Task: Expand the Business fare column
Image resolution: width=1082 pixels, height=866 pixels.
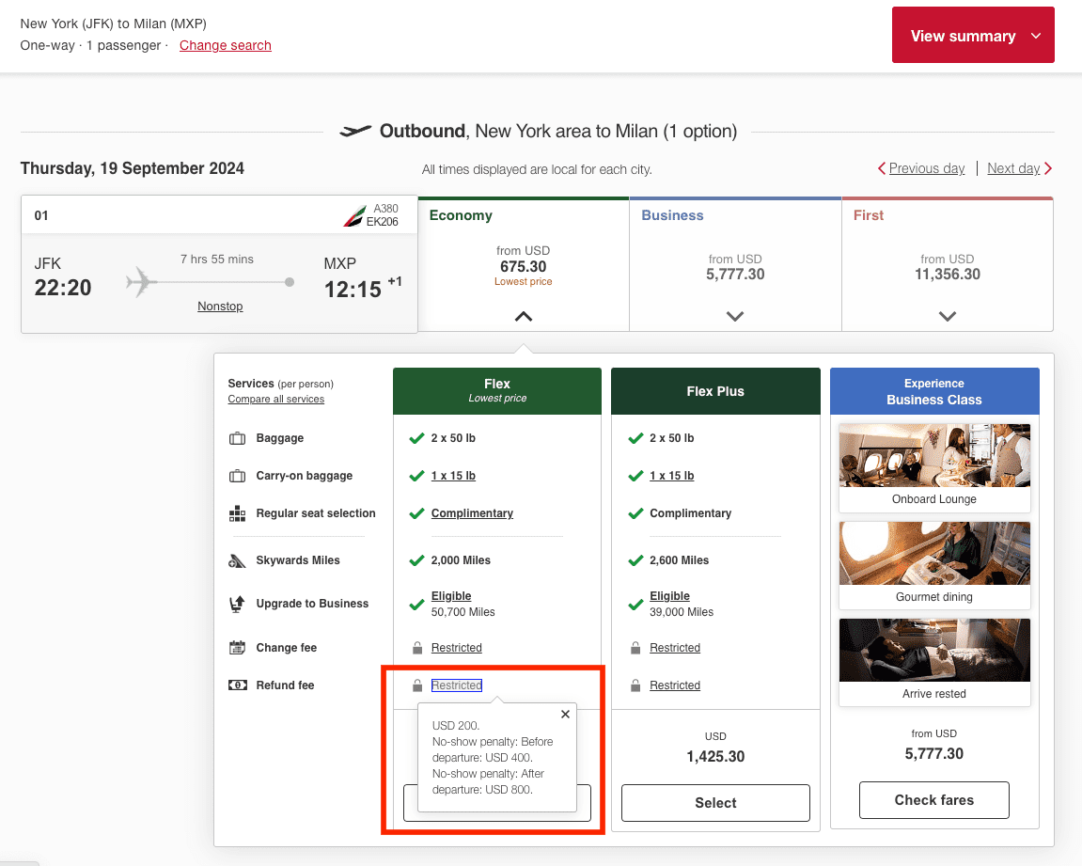Action: (x=735, y=317)
